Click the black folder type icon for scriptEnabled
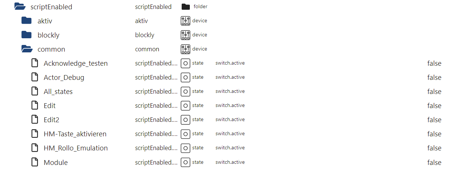The image size is (469, 169). tap(186, 7)
